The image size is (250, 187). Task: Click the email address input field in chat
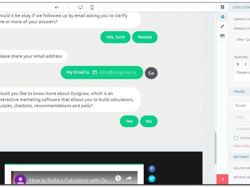[x=117, y=72]
